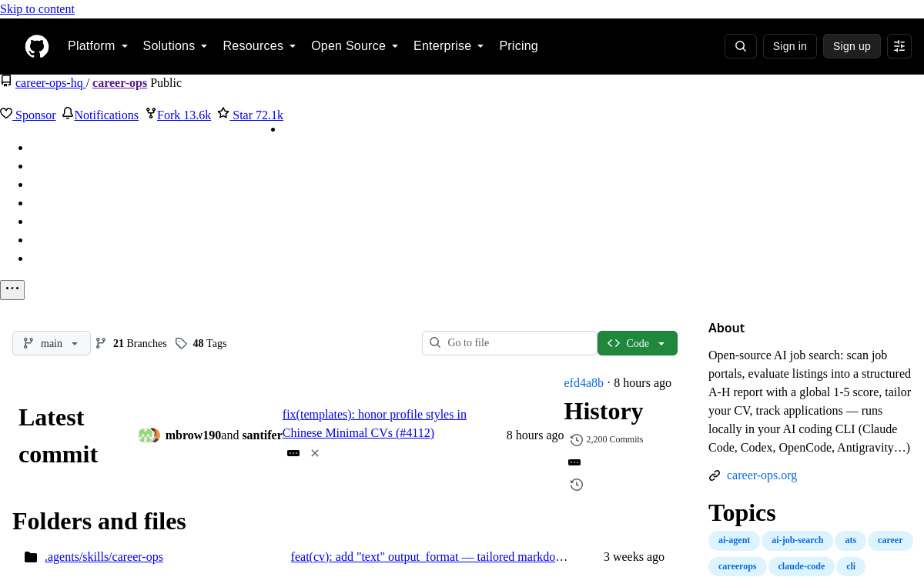The height and width of the screenshot is (577, 924).
Task: Dismiss the commit message with the X icon
Action: pyautogui.click(x=315, y=453)
